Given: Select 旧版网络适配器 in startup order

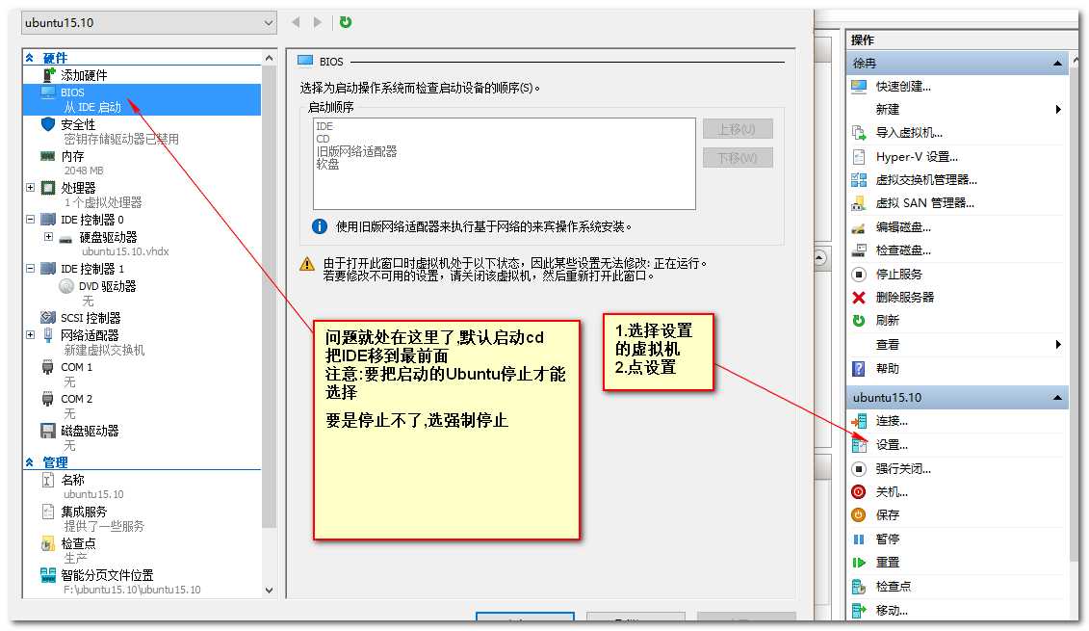Looking at the screenshot, I should [x=356, y=151].
